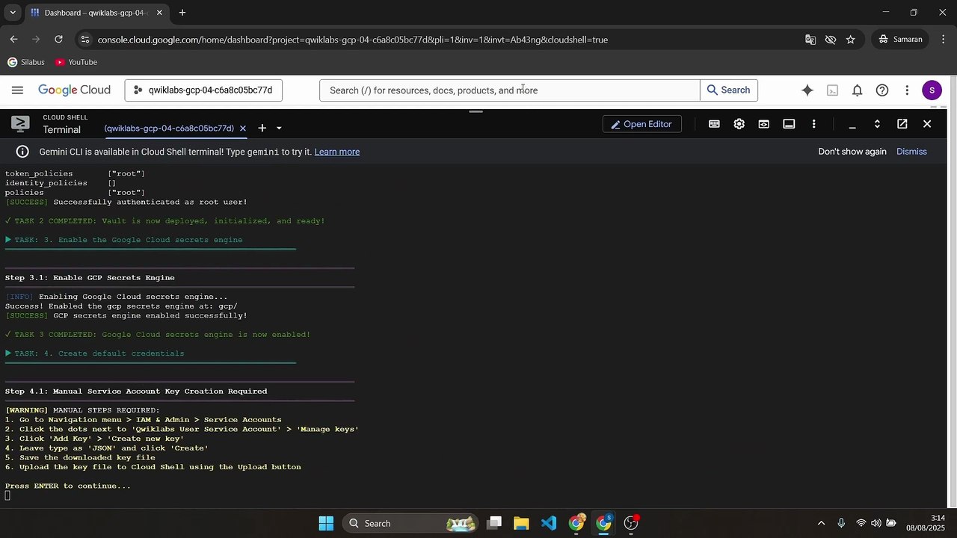Open the Cloud Shell more options menu
Screen dimensions: 957x538
813,124
